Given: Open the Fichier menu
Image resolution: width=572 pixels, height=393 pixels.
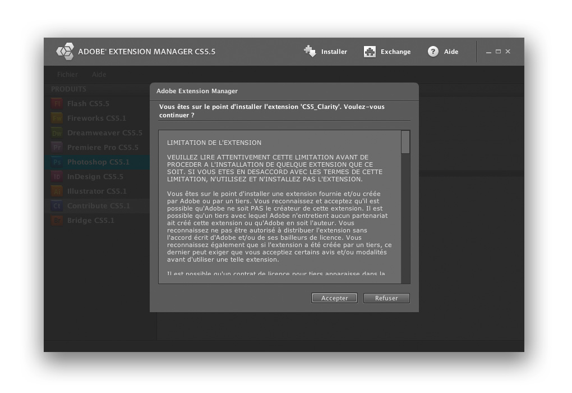Looking at the screenshot, I should [67, 75].
